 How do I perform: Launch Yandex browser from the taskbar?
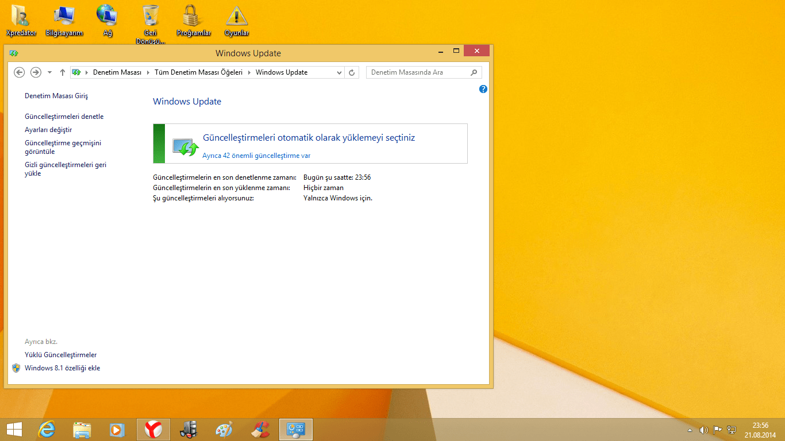click(153, 430)
